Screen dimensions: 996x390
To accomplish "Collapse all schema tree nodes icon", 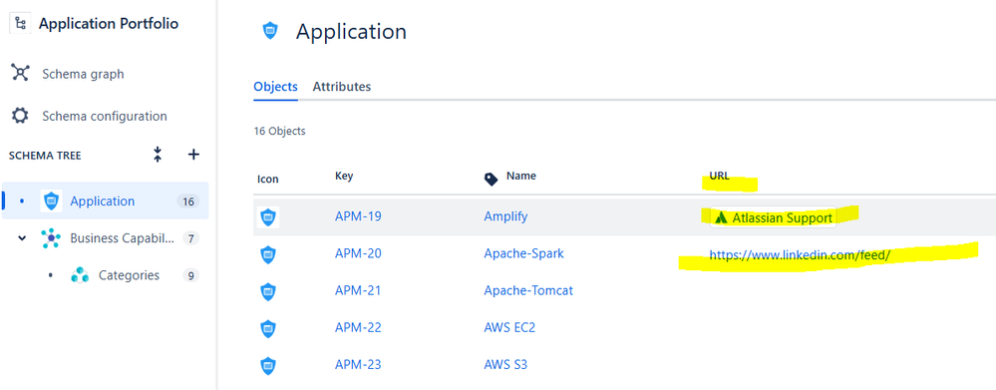I will tap(158, 155).
